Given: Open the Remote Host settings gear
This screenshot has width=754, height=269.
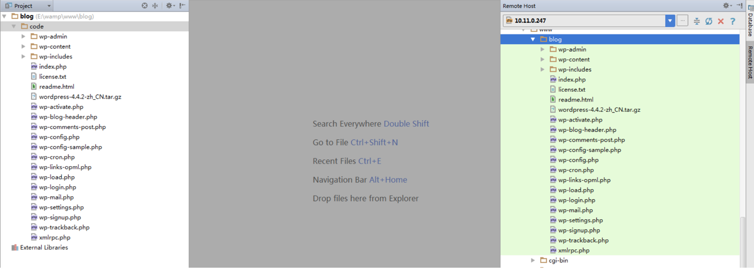Looking at the screenshot, I should coord(726,6).
